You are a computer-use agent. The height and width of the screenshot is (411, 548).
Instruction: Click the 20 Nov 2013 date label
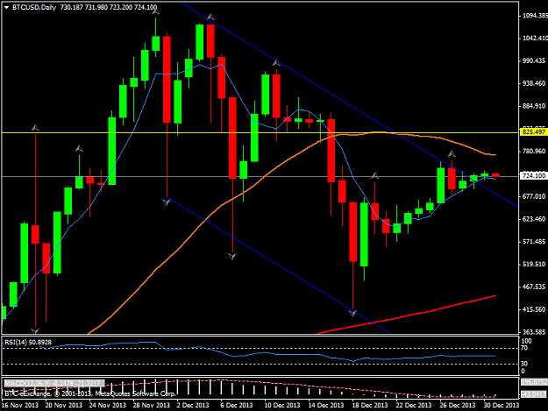[x=64, y=405]
